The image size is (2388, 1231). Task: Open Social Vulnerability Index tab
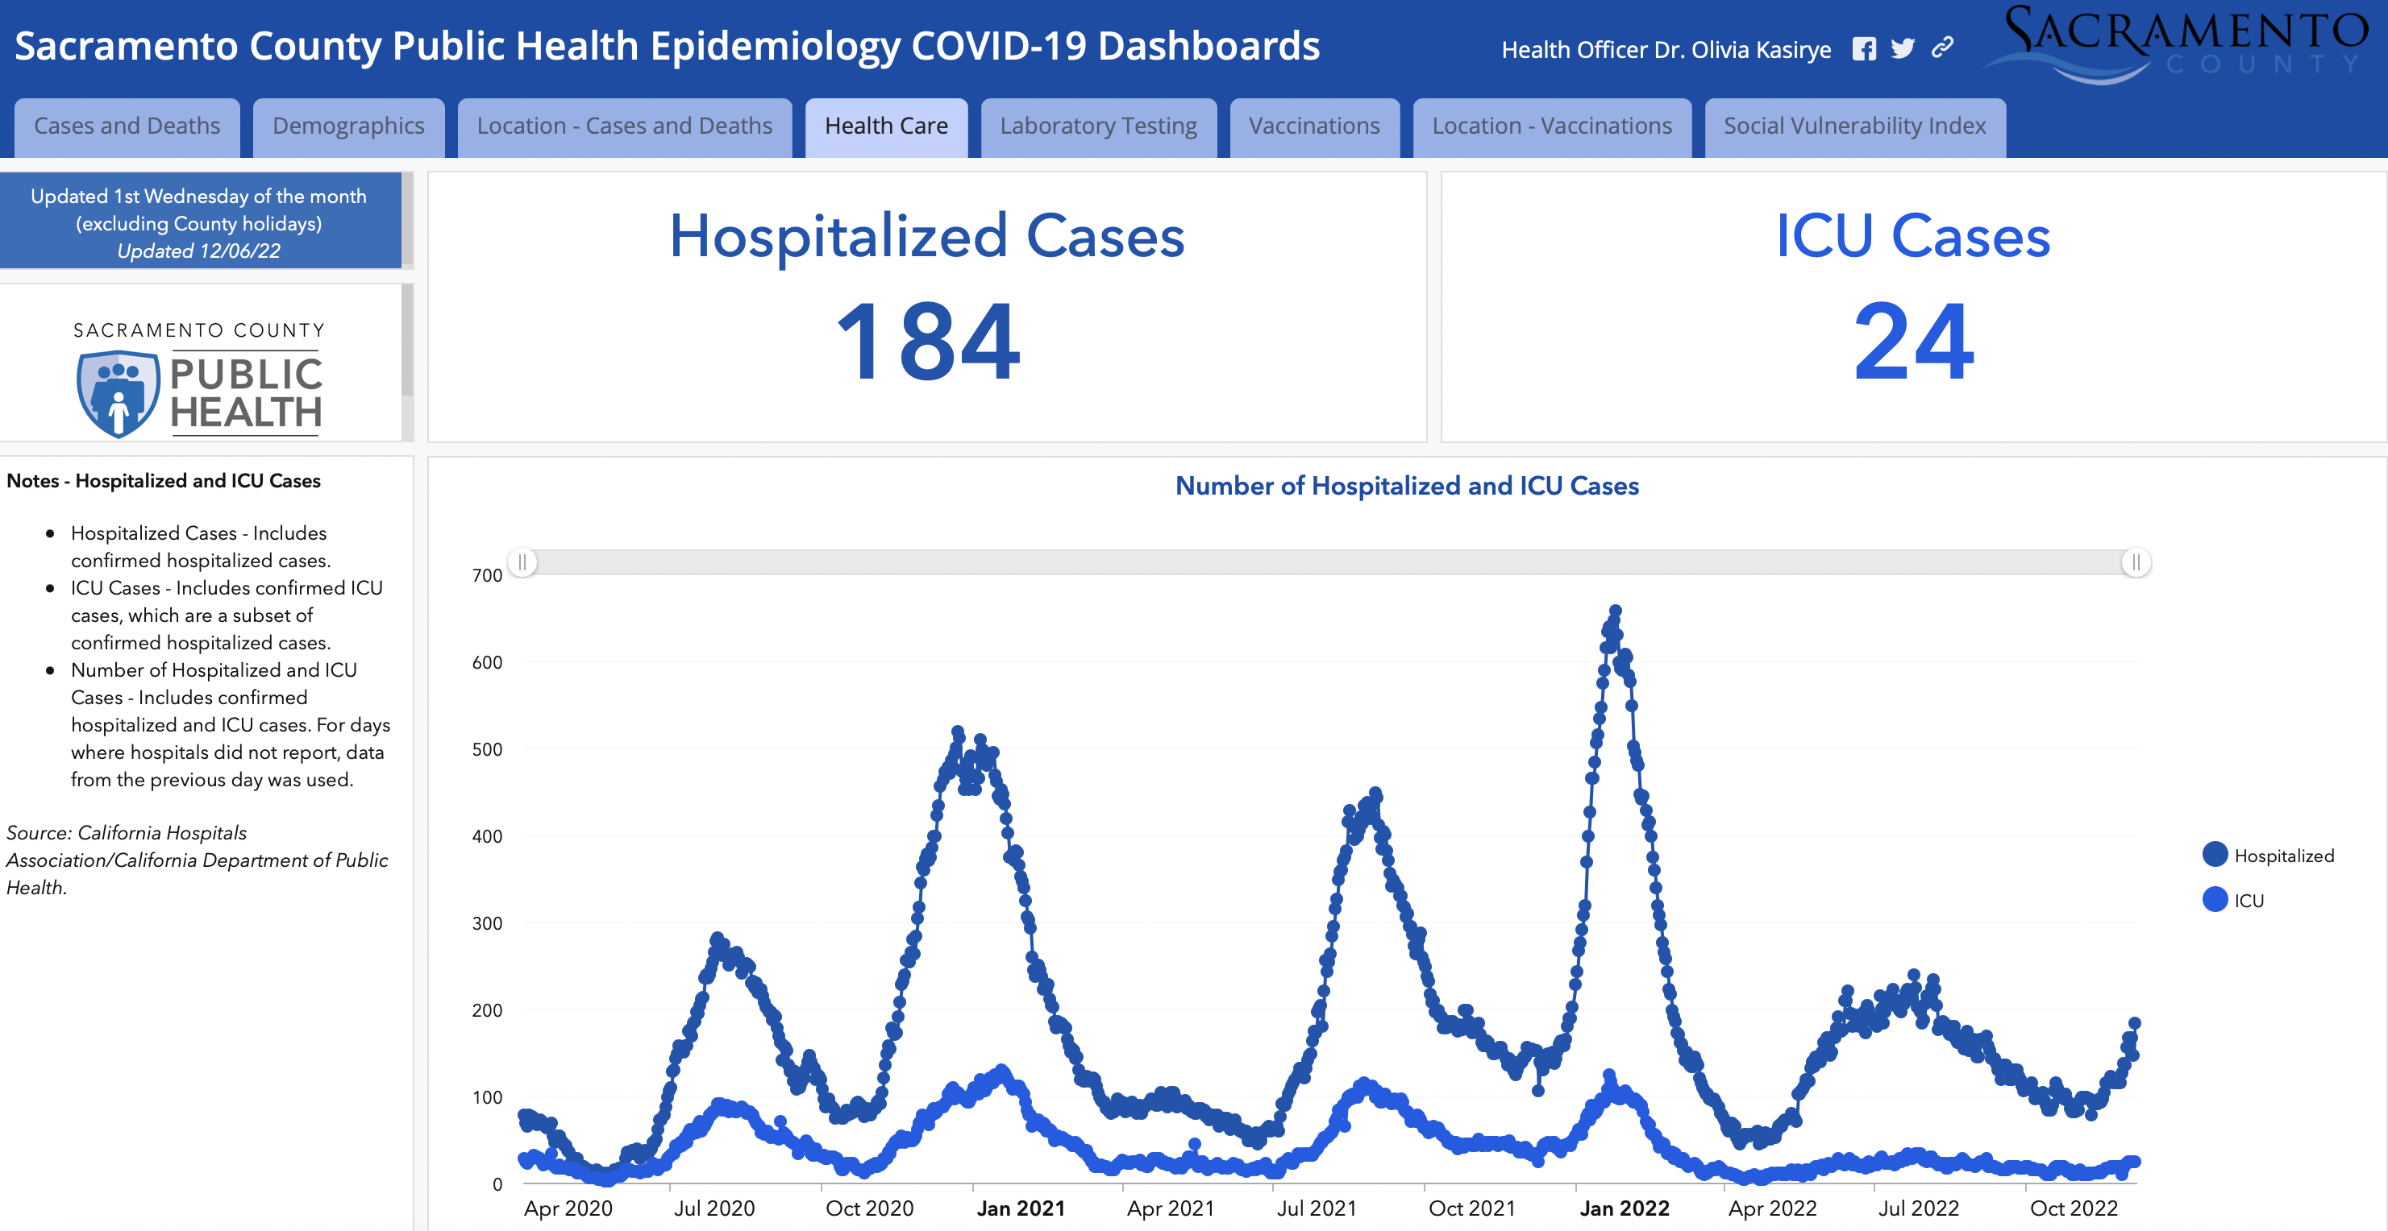tap(1855, 127)
